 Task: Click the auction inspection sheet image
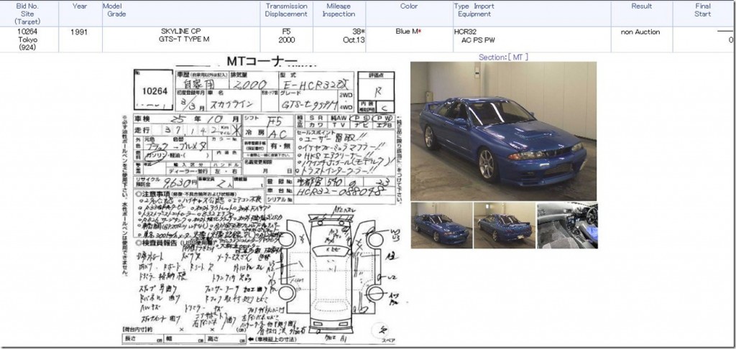click(263, 202)
